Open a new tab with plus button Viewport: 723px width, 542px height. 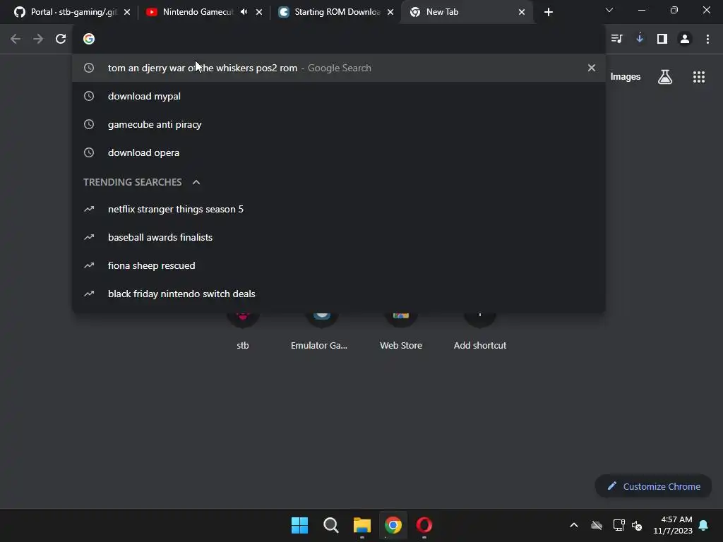click(x=548, y=13)
